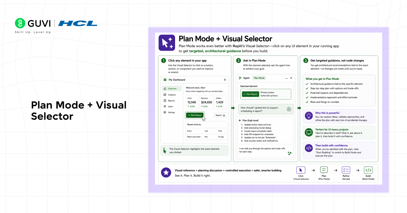This screenshot has height=213, width=407.
Task: Click the My Dashboard app logo
Action: [165, 80]
